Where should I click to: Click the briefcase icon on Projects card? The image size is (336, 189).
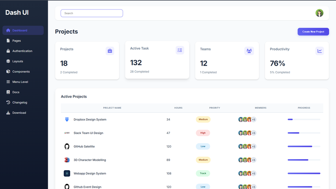(110, 51)
